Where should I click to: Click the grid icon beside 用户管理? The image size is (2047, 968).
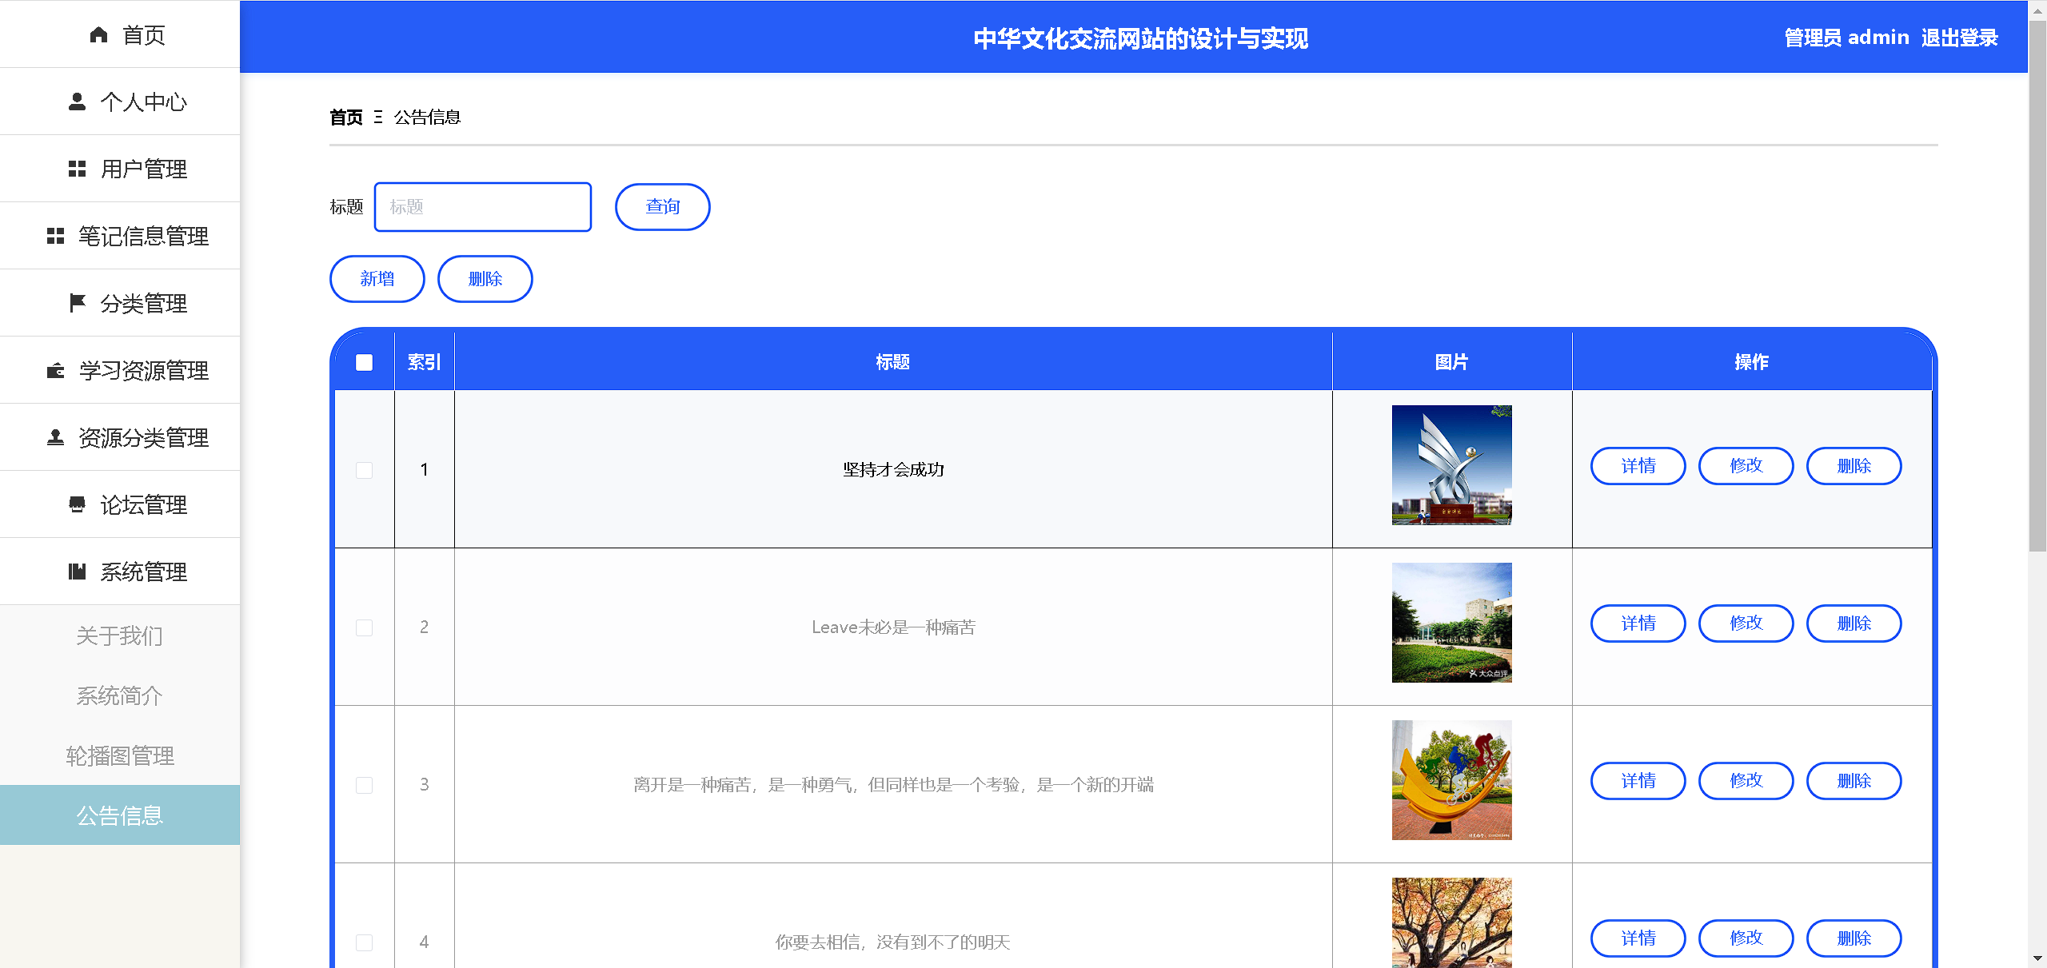coord(77,169)
